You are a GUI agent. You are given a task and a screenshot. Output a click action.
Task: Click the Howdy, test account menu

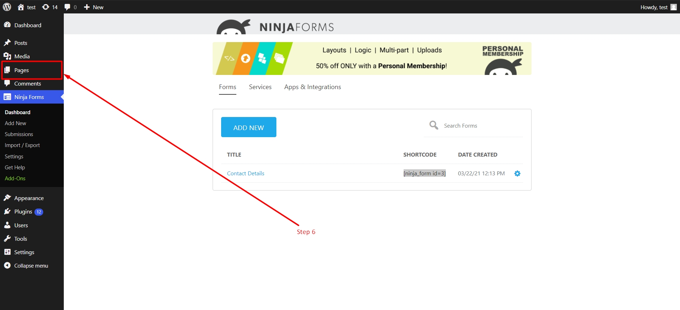coord(658,7)
